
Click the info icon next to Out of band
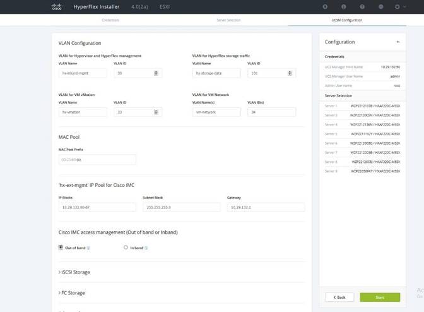[x=88, y=248]
